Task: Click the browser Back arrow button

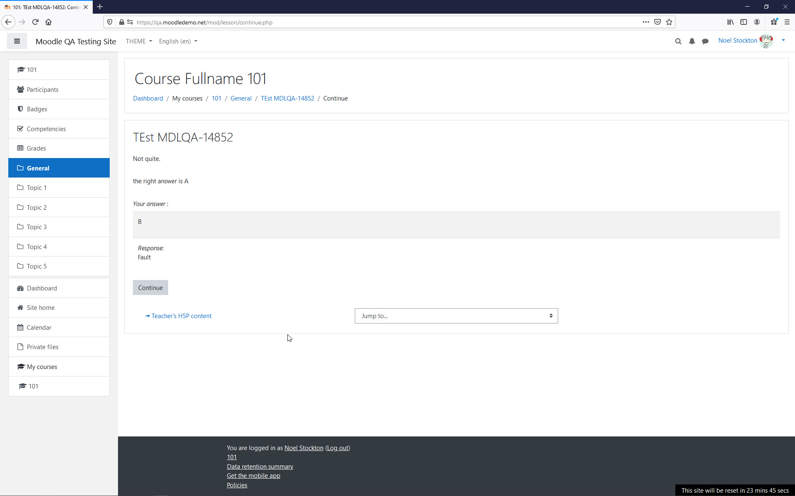Action: click(8, 22)
